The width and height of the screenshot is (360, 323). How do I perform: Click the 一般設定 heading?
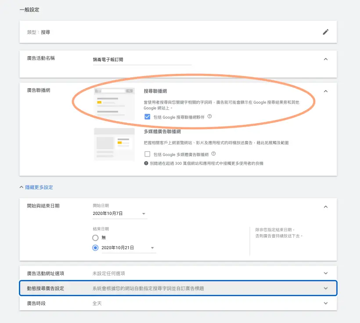[x=29, y=10]
